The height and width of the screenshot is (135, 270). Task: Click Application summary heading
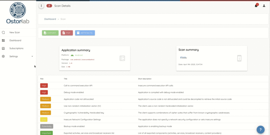click(76, 50)
